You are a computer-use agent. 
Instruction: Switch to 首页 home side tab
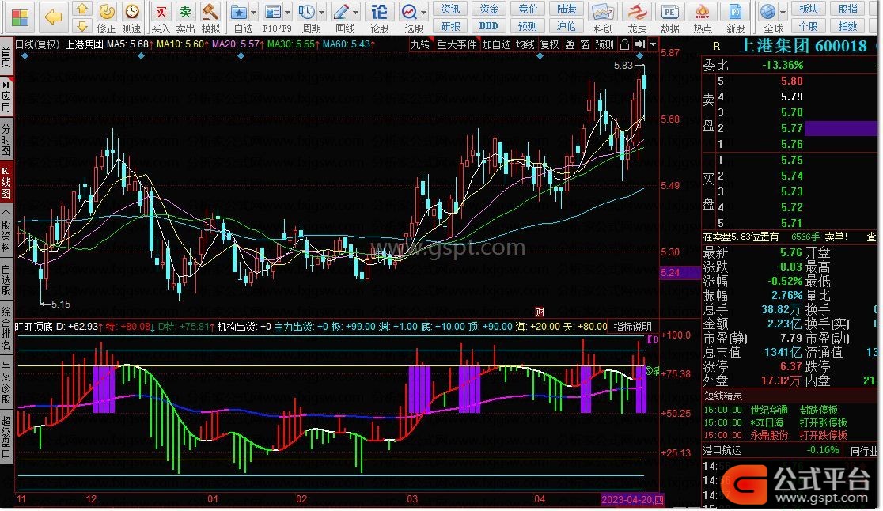pos(6,57)
